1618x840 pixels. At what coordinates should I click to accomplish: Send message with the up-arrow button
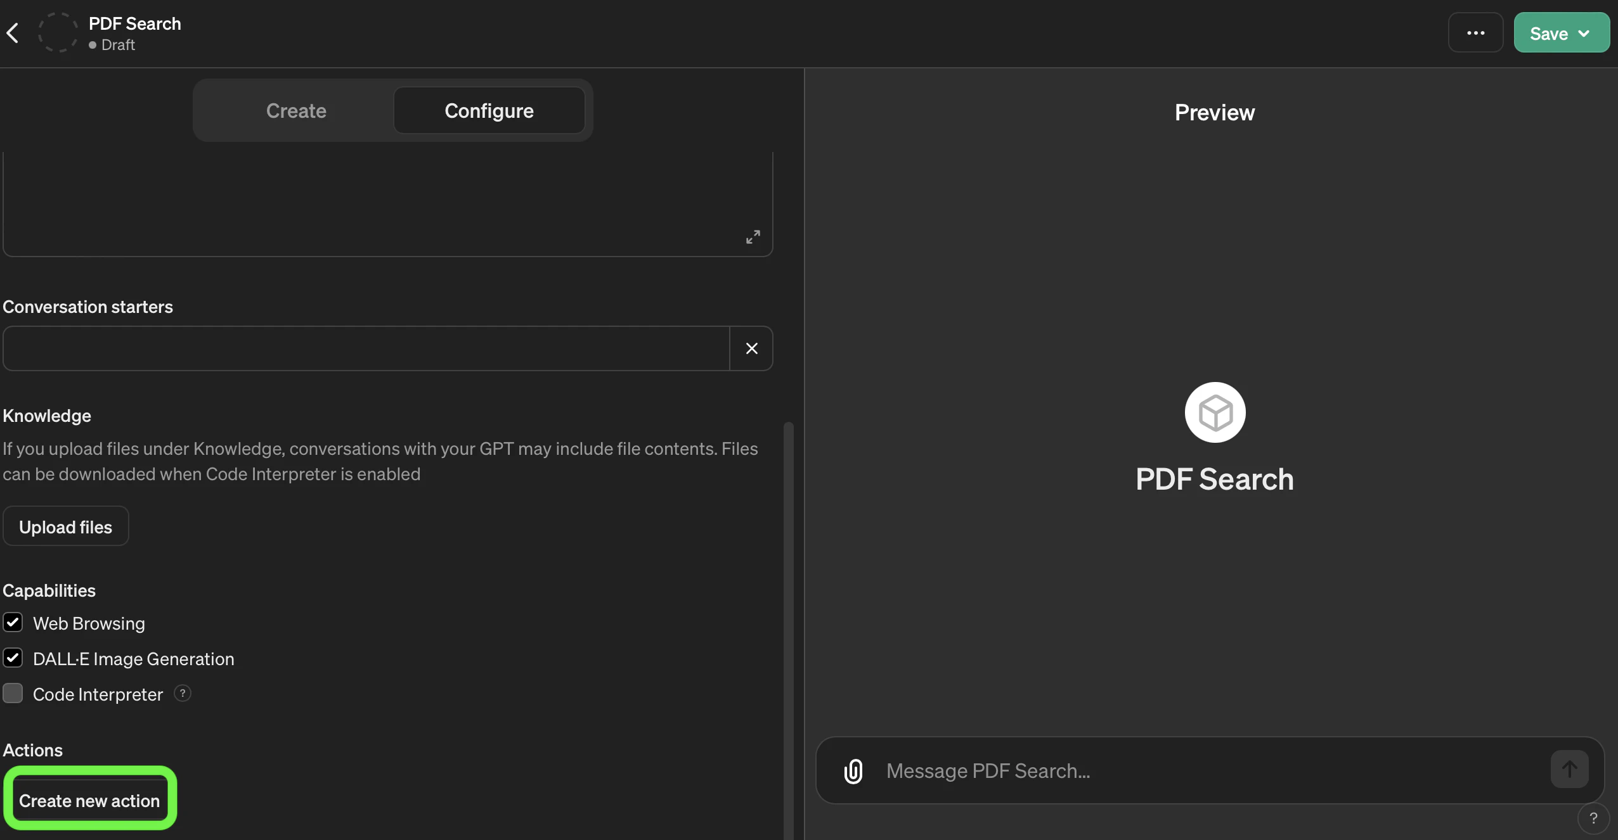point(1569,770)
